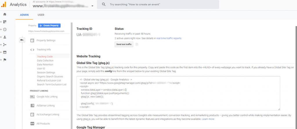This screenshot has width=297, height=129.
Task: Click the AdSense Linking icon
Action: [32, 106]
